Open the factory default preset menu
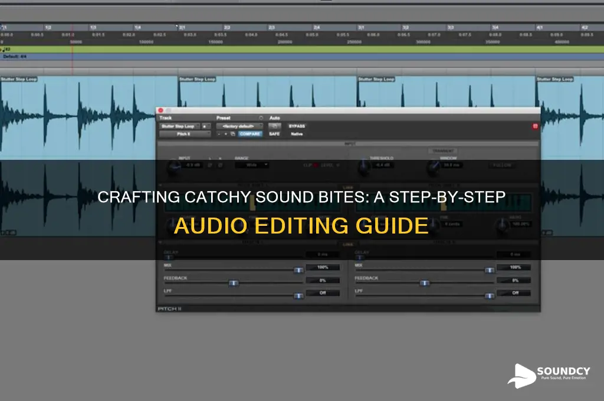The width and height of the screenshot is (604, 401). (239, 126)
